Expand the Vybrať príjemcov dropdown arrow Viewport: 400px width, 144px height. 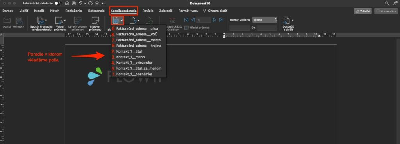65,20
